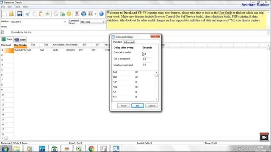Open Excel from the taskbar
271x152 pixels.
click(79, 149)
